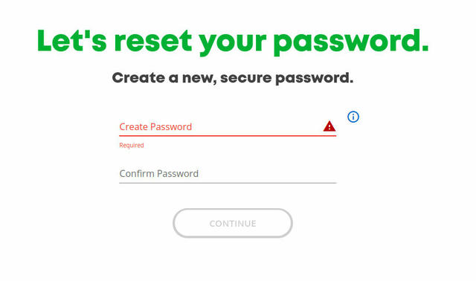Click the Confirm Password placeholder label
This screenshot has width=476, height=281.
point(158,173)
